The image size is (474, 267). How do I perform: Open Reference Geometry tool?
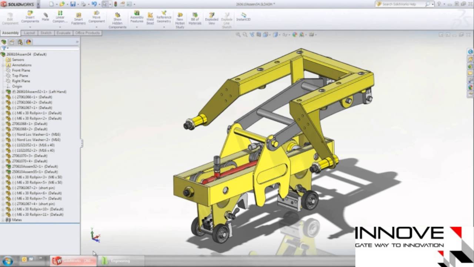(164, 17)
